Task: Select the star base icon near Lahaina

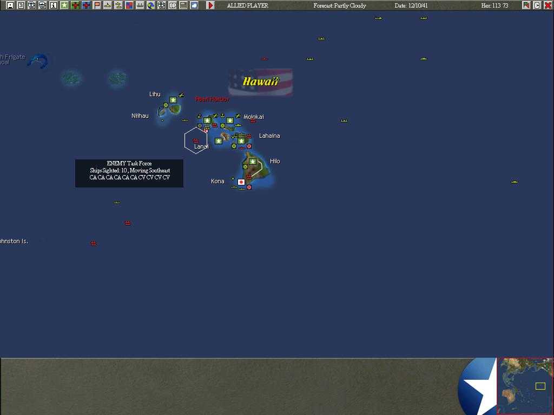Action: 241,141
